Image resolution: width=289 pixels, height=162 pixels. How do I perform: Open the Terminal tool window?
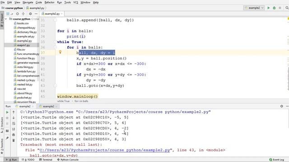46,160
